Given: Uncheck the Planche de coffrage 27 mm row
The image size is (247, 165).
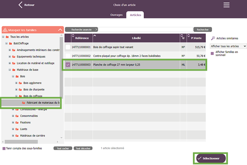Looking at the screenshot, I should tap(68, 64).
